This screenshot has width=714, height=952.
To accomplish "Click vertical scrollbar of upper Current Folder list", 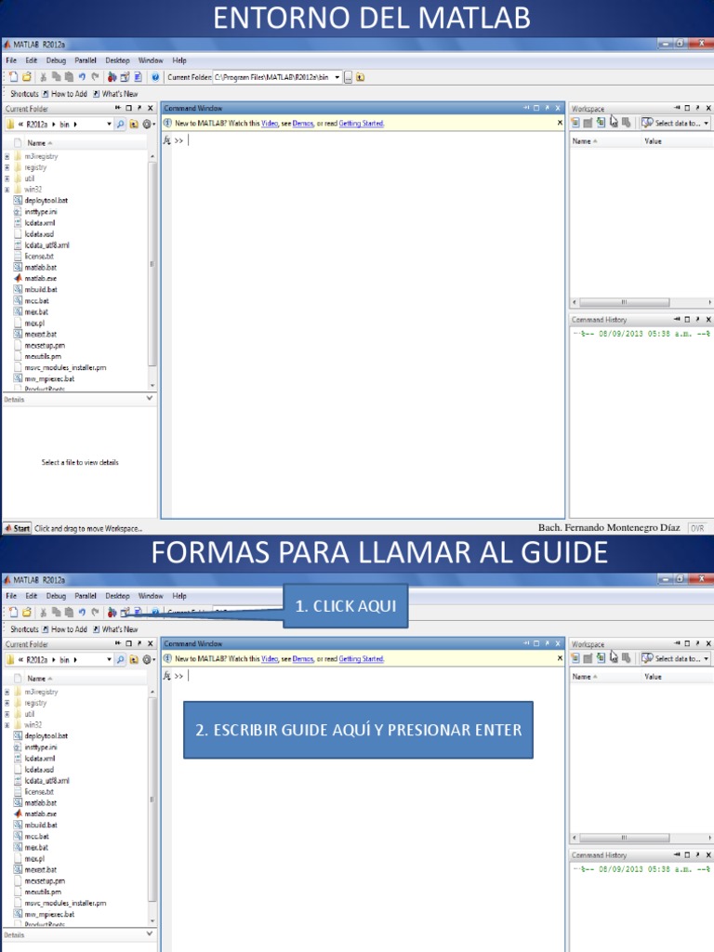I will pyautogui.click(x=152, y=264).
